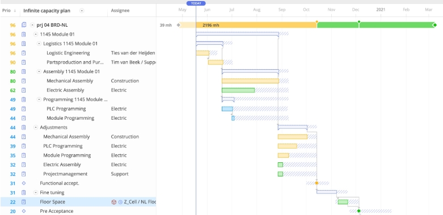
Task: Click Sep month label in timeline header
Action: point(282,10)
